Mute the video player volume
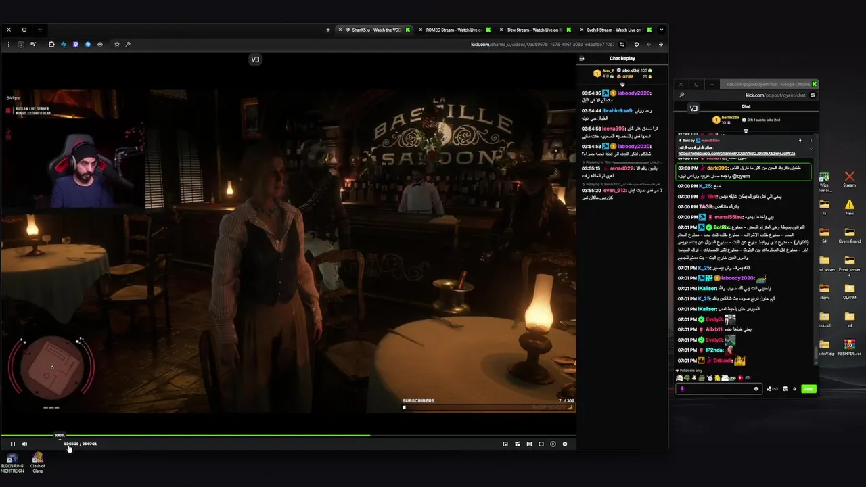The height and width of the screenshot is (487, 866). click(x=24, y=444)
